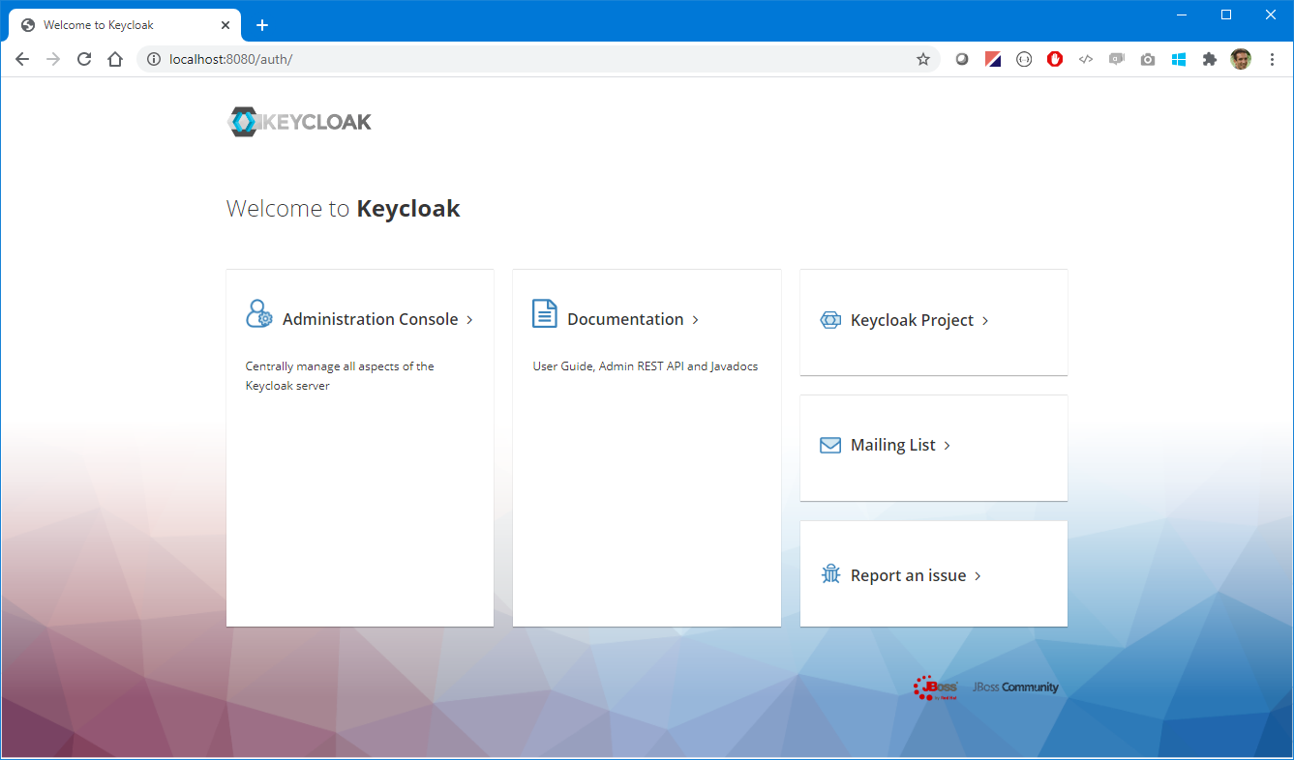Click the Report an issue bug icon
1294x760 pixels.
tap(830, 574)
